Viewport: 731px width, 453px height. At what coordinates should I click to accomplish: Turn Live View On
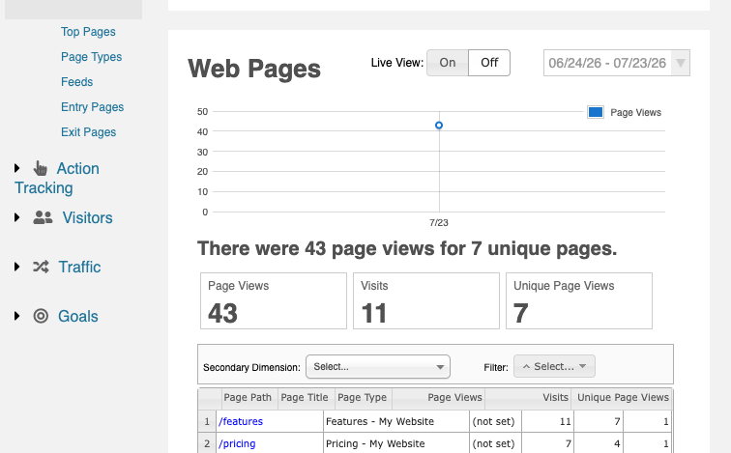click(448, 63)
